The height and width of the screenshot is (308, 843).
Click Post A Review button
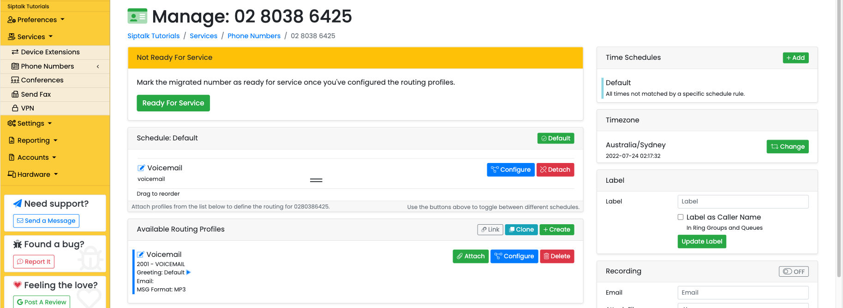[x=42, y=302]
